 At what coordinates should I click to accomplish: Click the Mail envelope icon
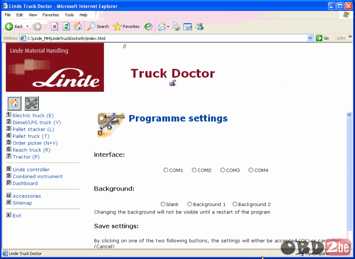click(162, 27)
